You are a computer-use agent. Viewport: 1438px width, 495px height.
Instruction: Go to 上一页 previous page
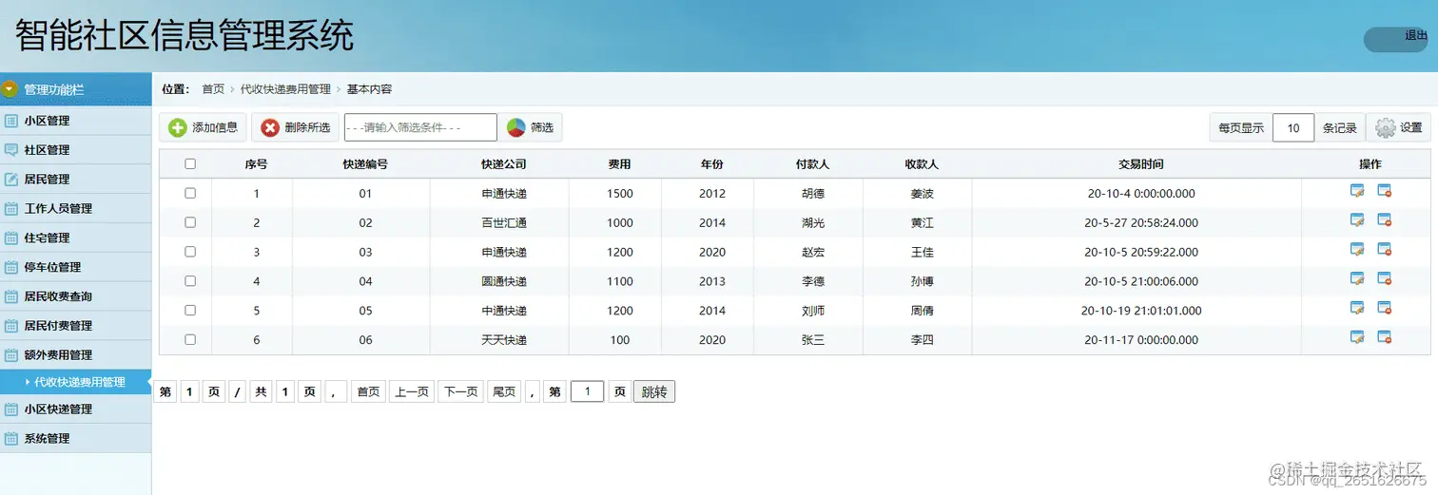[x=412, y=391]
